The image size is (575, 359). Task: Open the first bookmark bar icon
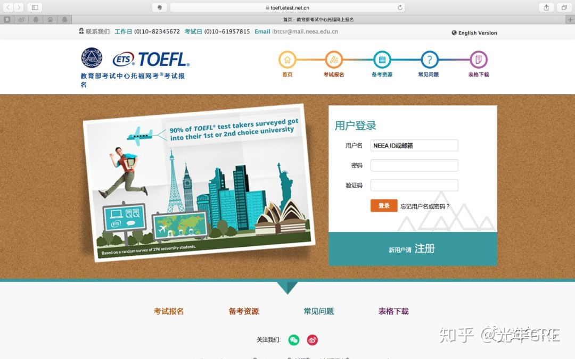coord(7,20)
